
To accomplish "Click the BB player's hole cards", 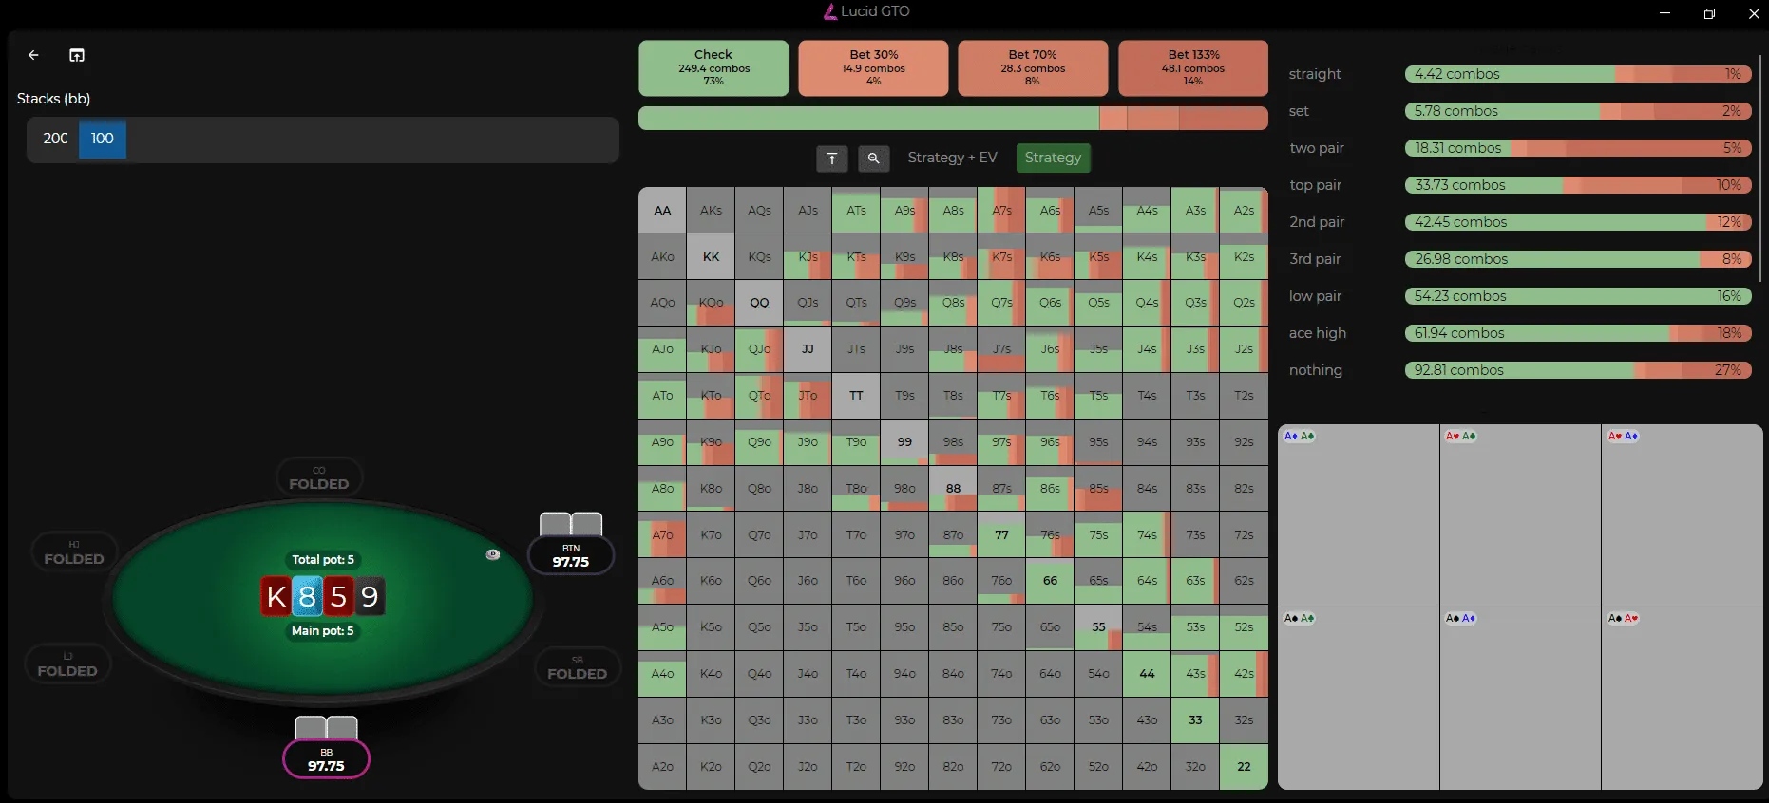I will (326, 727).
